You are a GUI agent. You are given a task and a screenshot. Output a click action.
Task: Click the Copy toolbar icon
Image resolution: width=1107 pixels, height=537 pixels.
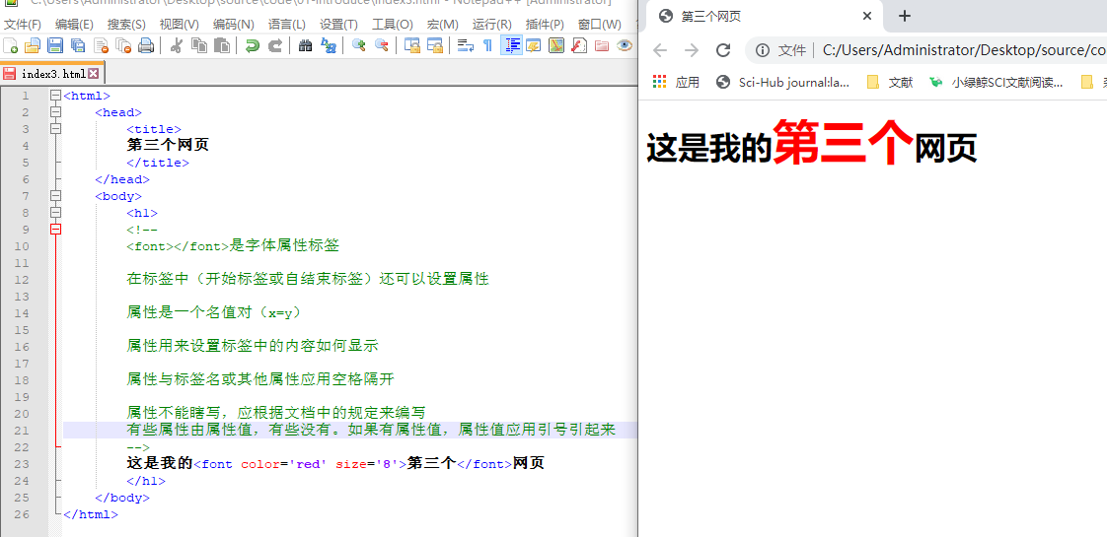[199, 45]
